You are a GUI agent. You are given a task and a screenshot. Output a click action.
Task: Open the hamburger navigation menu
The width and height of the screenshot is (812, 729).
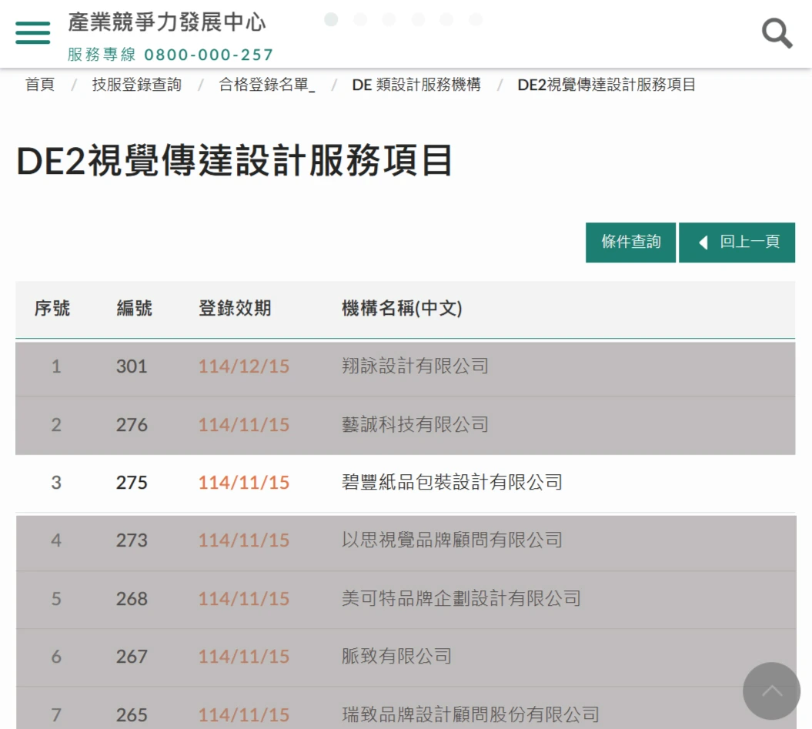pyautogui.click(x=32, y=32)
